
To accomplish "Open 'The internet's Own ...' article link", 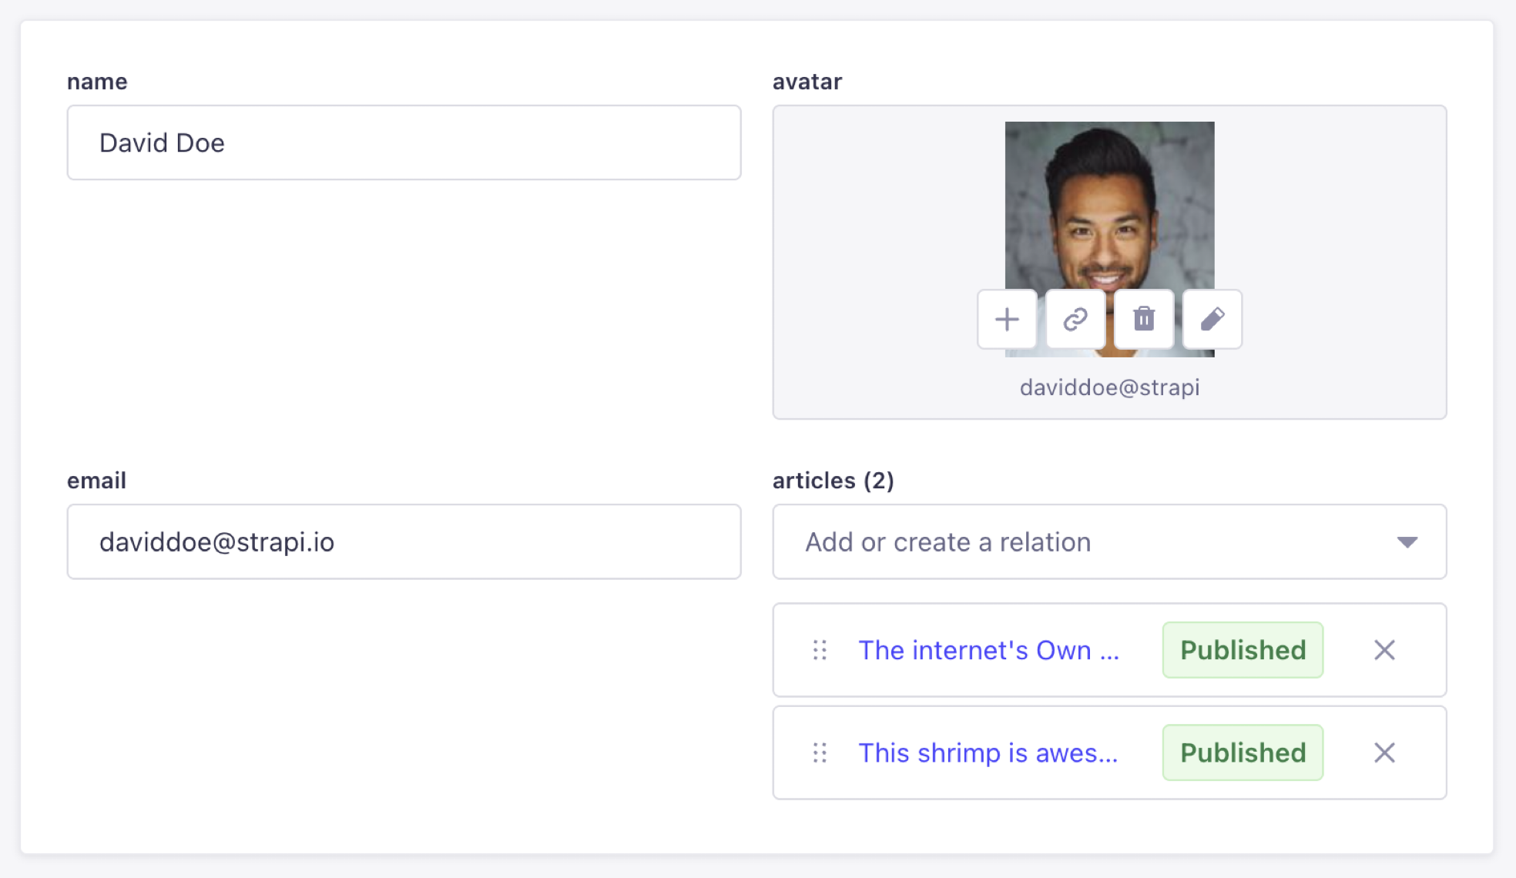I will coord(988,650).
